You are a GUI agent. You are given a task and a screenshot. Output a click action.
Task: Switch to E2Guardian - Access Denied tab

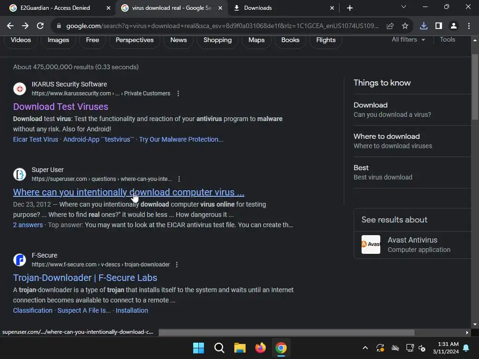pyautogui.click(x=55, y=8)
